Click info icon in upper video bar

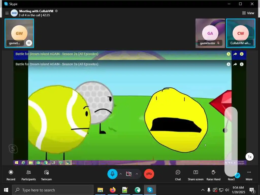[242, 54]
